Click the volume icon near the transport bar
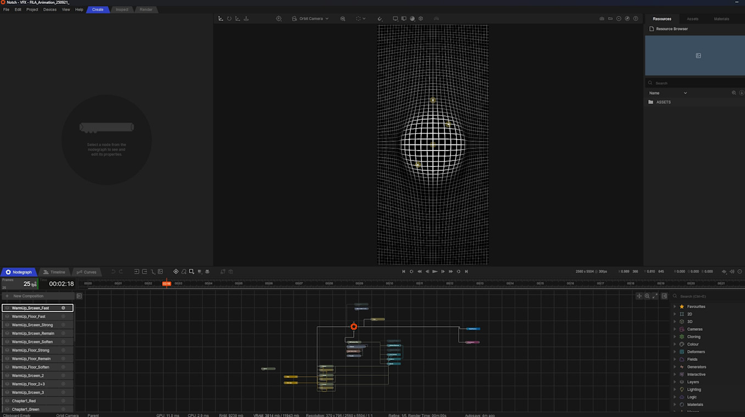745x417 pixels. 732,271
